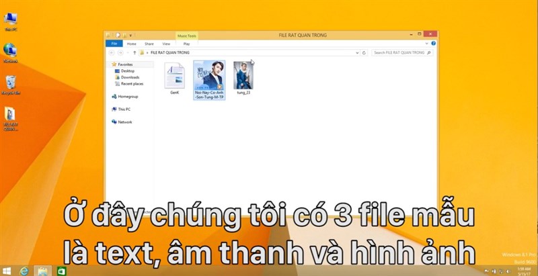Viewport: 538px width, 276px height.
Task: Switch to the View ribbon tab
Action: (166, 44)
